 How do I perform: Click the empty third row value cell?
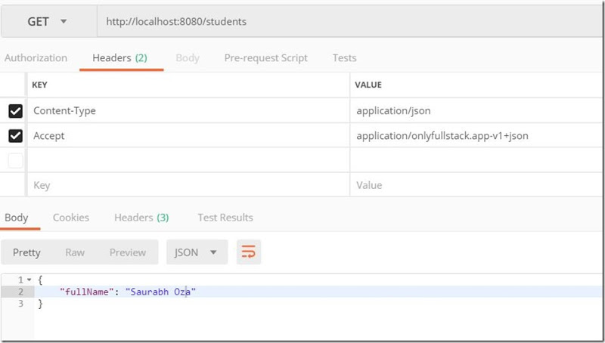(x=477, y=160)
